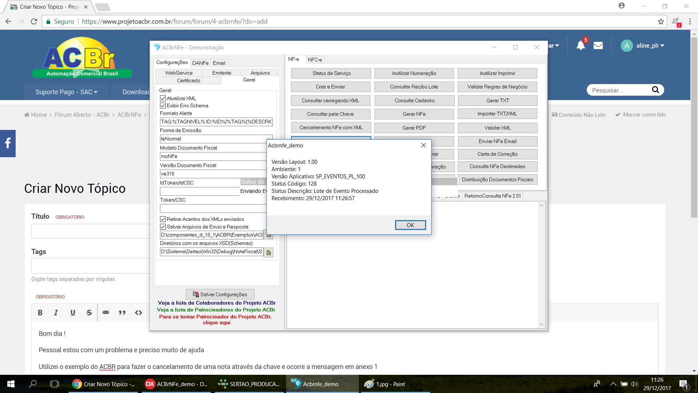Switch to Email tab in ACBrNFe
Image resolution: width=698 pixels, height=393 pixels.
tap(219, 63)
